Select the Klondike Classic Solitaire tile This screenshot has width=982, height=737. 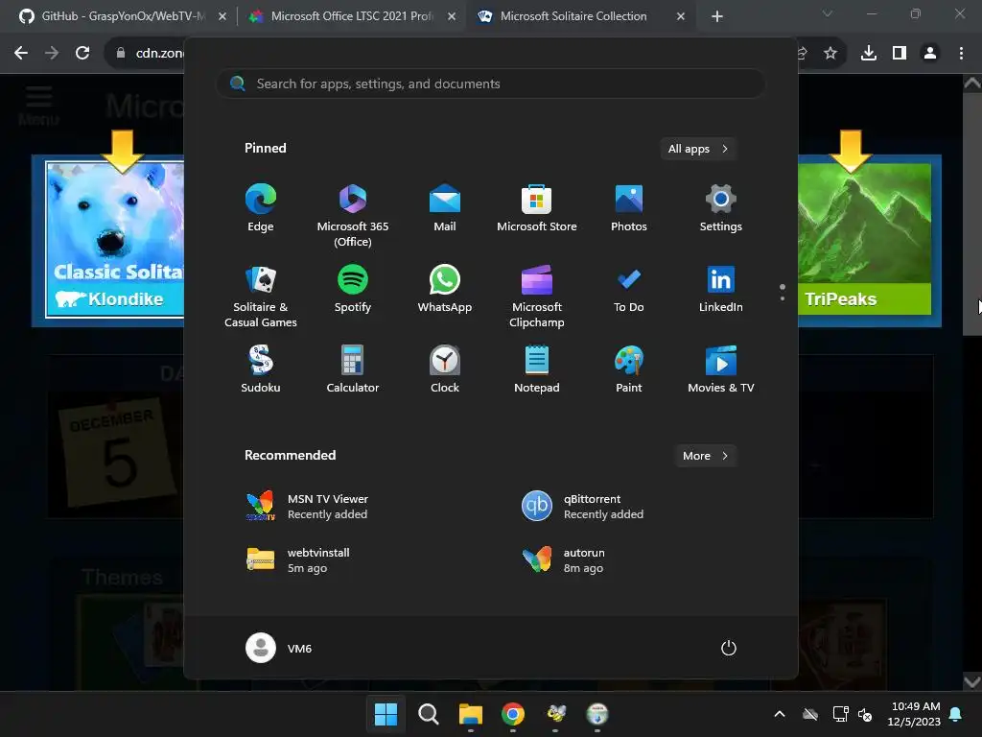point(115,239)
